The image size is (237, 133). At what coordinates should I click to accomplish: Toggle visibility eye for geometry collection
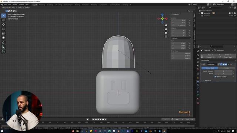(x=232, y=13)
